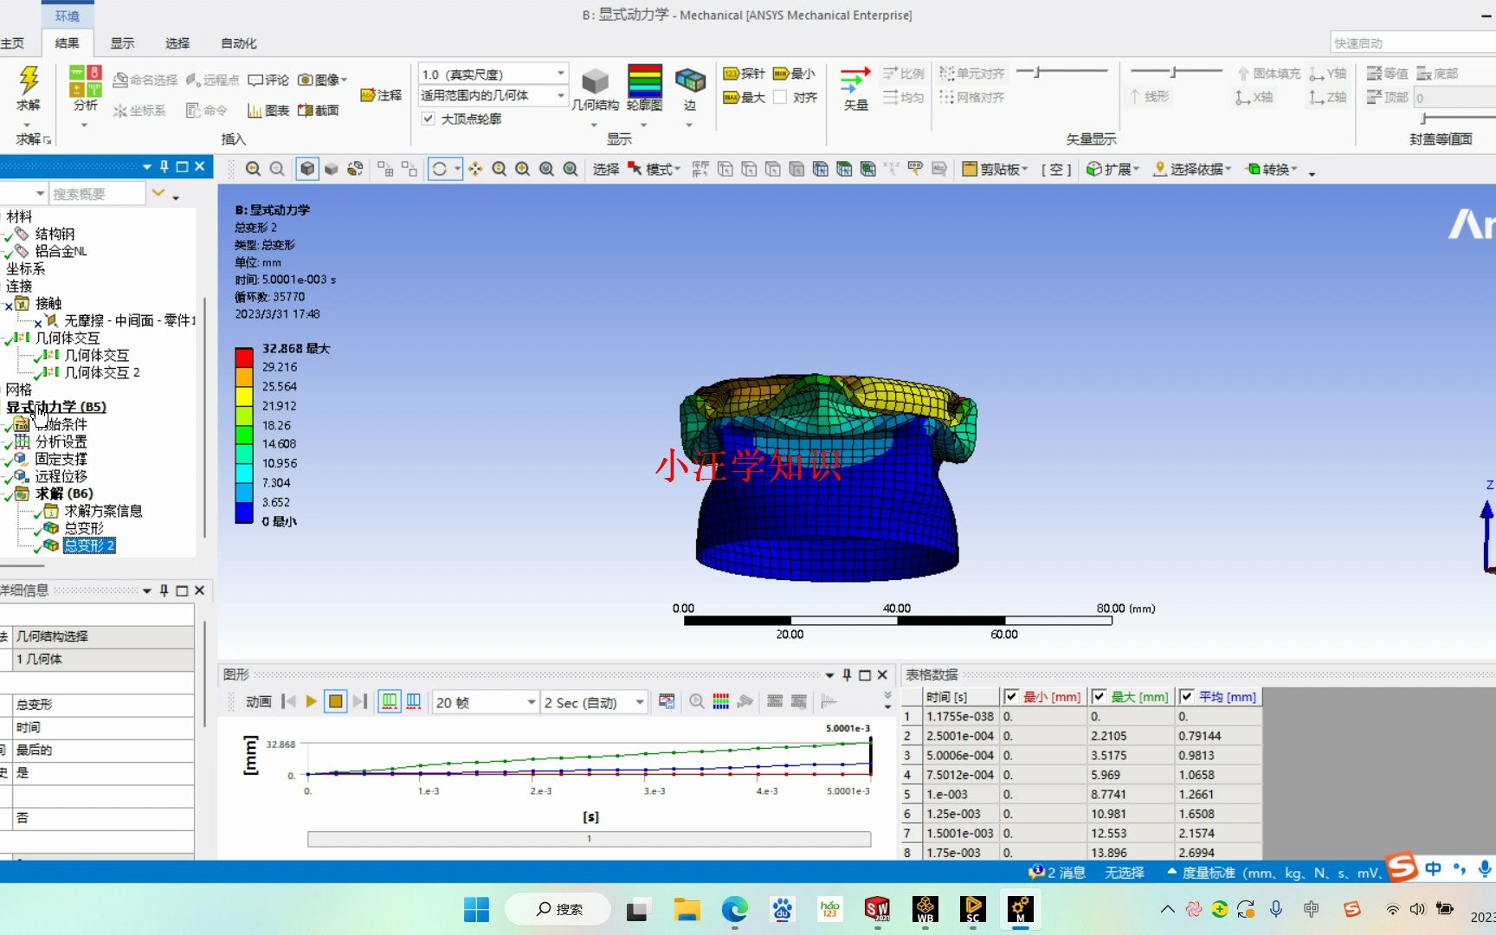1496x935 pixels.
Task: Open the 环境 context tab
Action: 68,16
